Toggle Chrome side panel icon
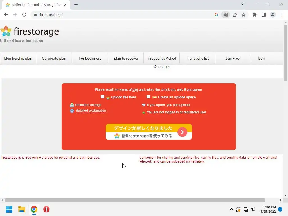 pyautogui.click(x=264, y=15)
